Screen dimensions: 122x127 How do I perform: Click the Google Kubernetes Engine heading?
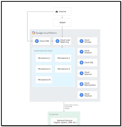(x=43, y=51)
